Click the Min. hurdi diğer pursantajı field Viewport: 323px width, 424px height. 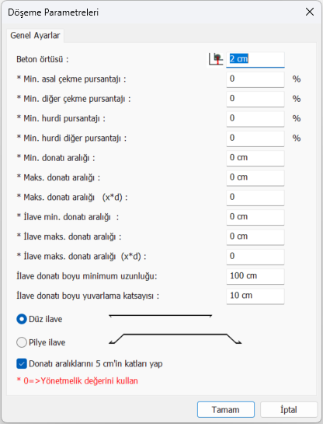[255, 138]
